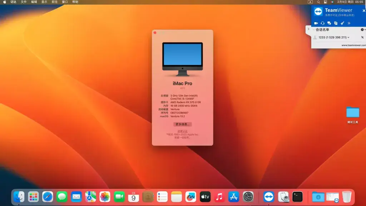Open Calendar from the Dock
The width and height of the screenshot is (366, 206).
[x=134, y=197]
